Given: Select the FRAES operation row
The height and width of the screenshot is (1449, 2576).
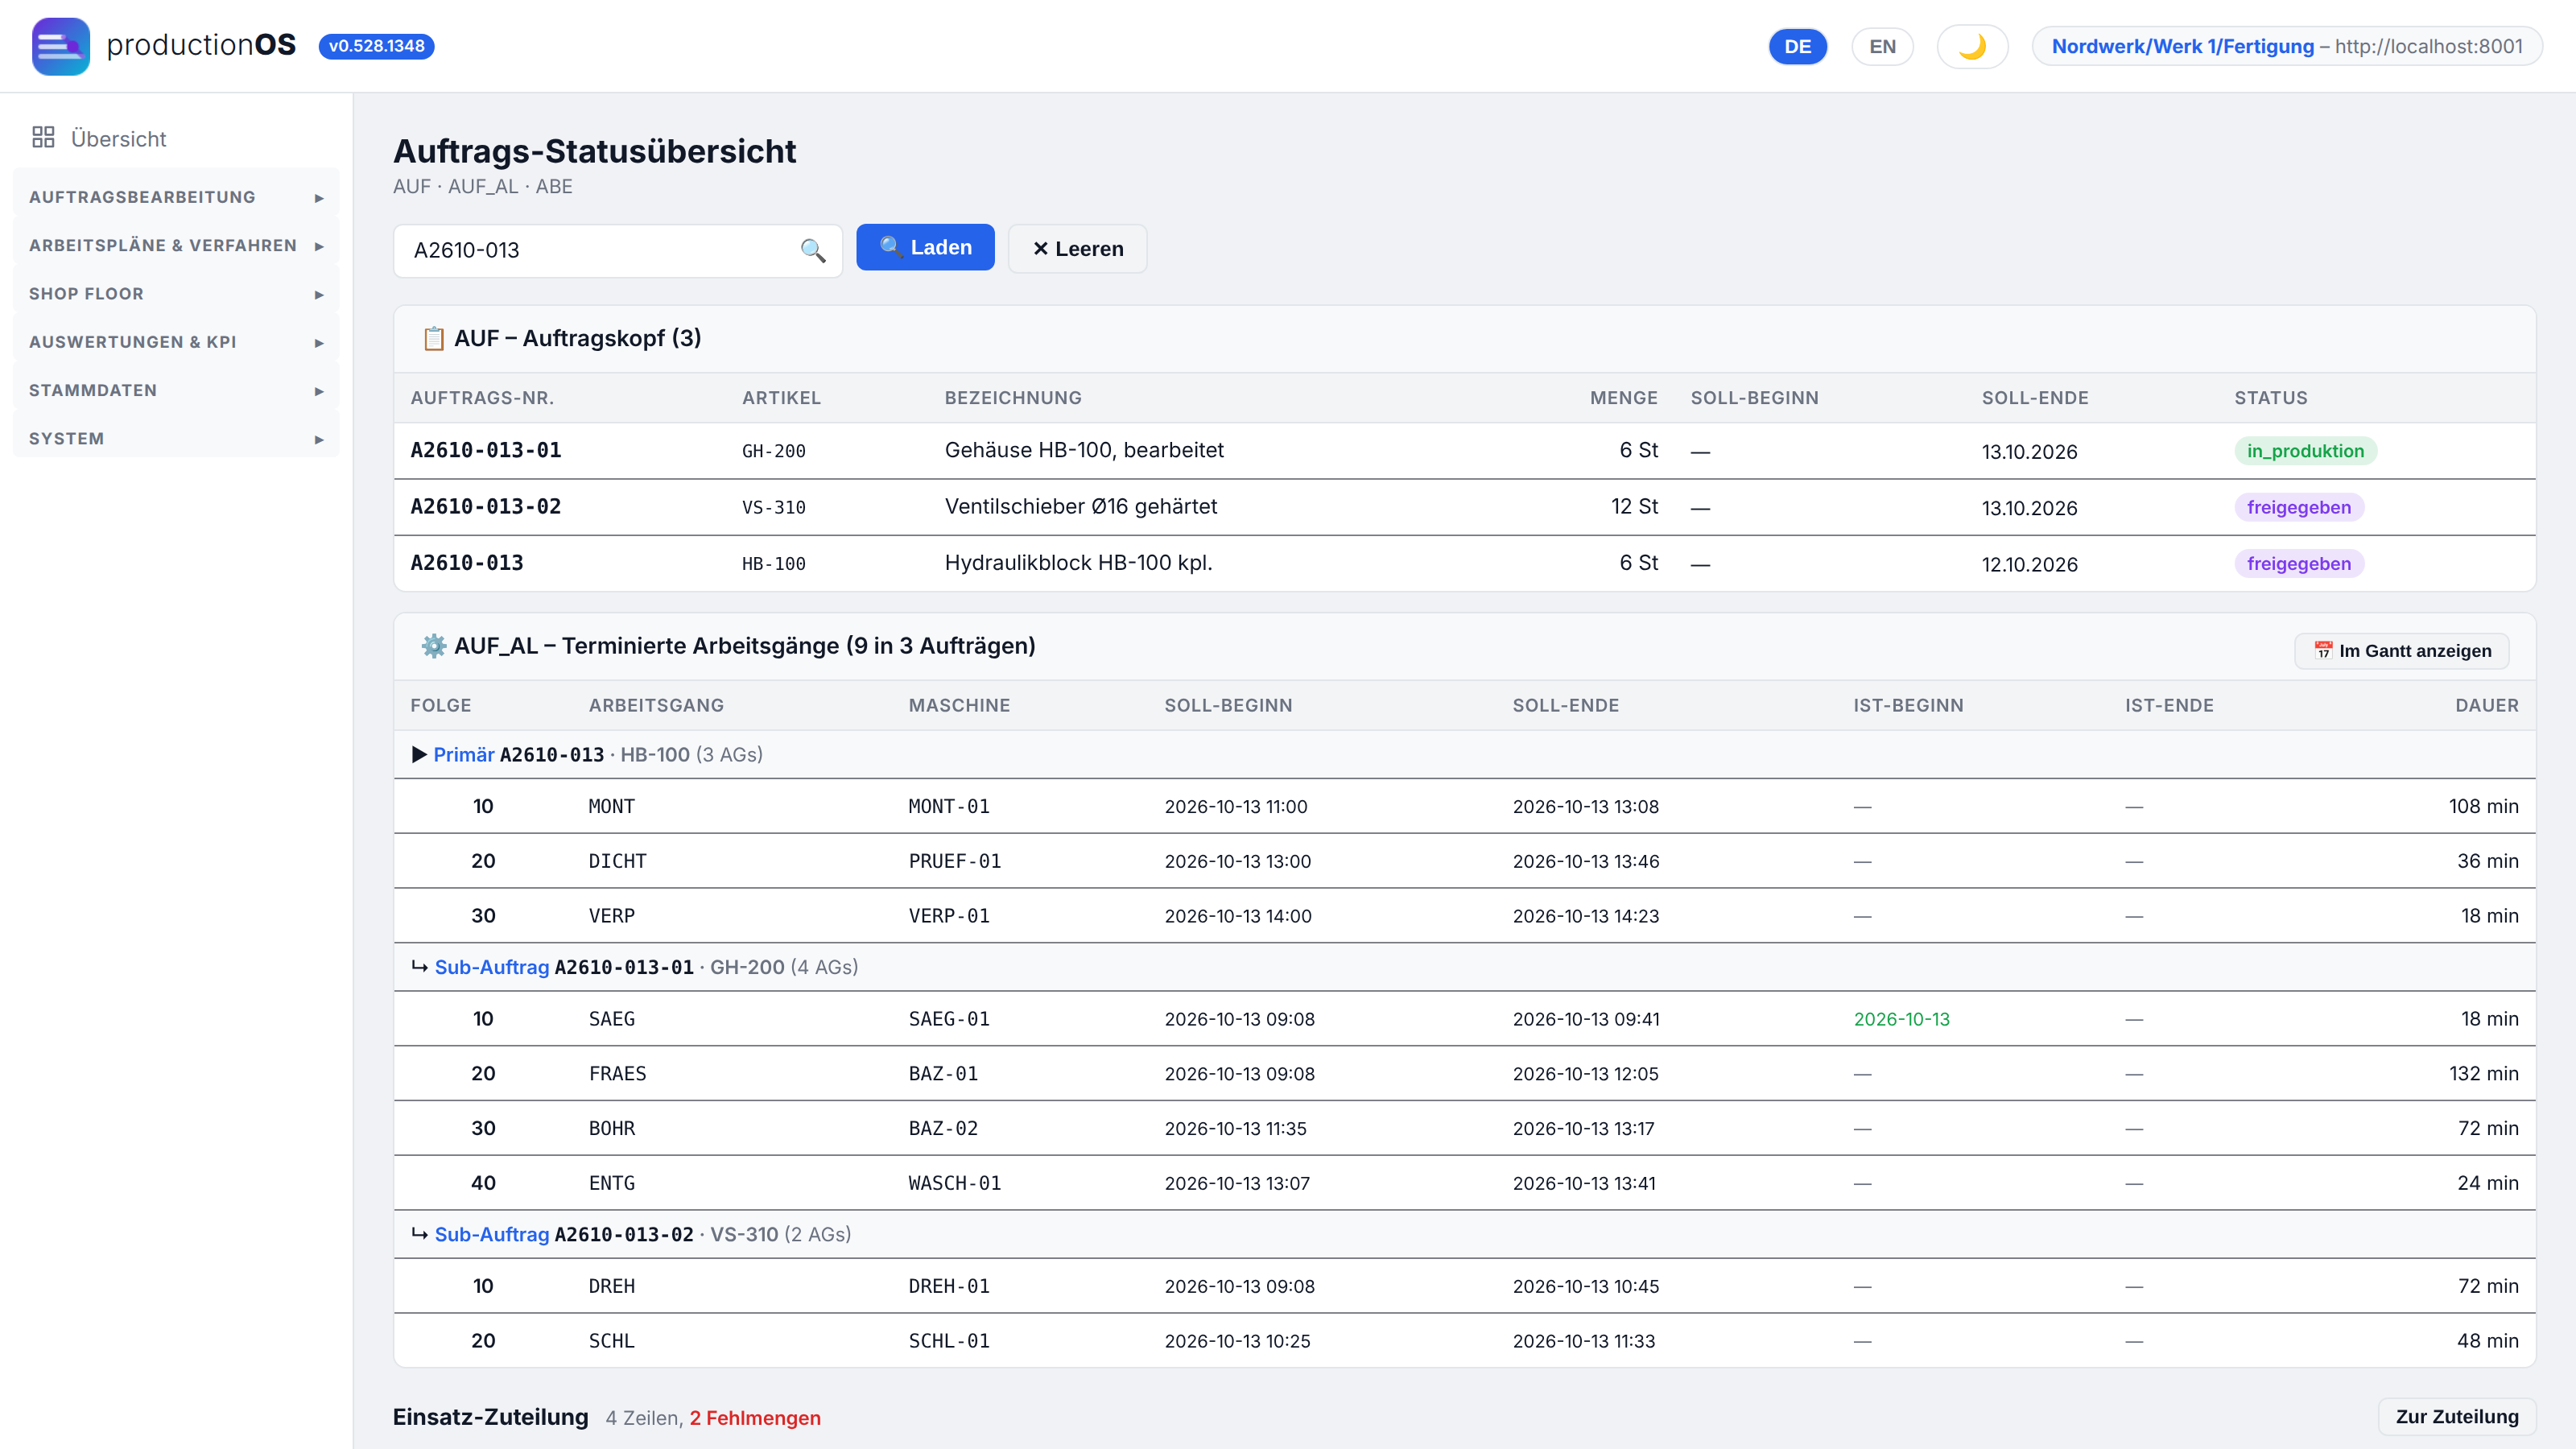Looking at the screenshot, I should 1465,1073.
